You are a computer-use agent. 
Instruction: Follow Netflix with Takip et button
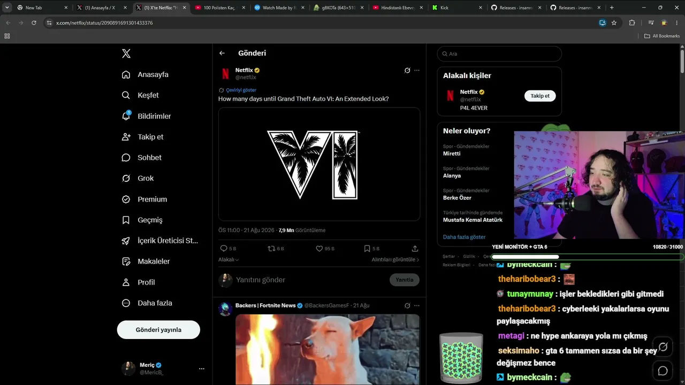point(540,96)
